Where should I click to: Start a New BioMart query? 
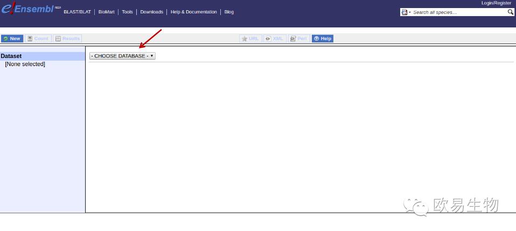coord(12,39)
